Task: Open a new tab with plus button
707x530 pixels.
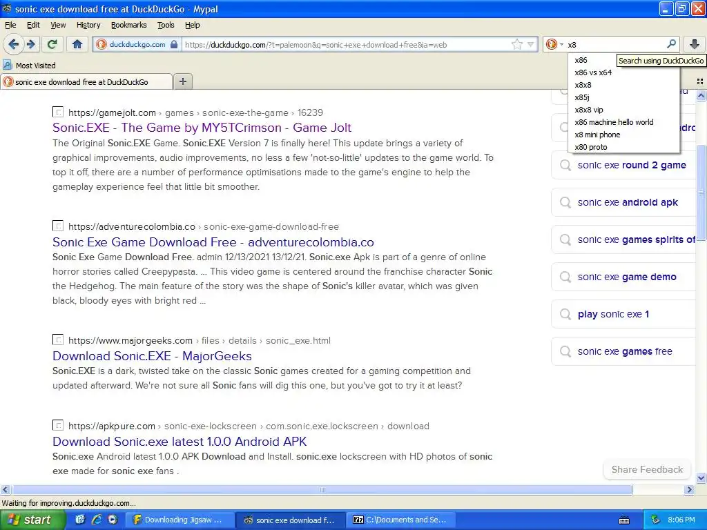Action: click(182, 81)
